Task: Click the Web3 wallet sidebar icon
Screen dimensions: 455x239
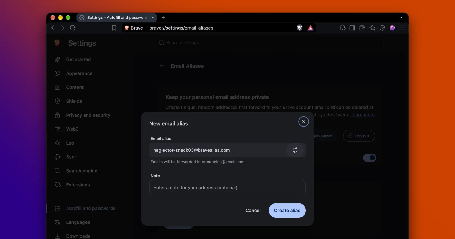Action: coord(57,129)
